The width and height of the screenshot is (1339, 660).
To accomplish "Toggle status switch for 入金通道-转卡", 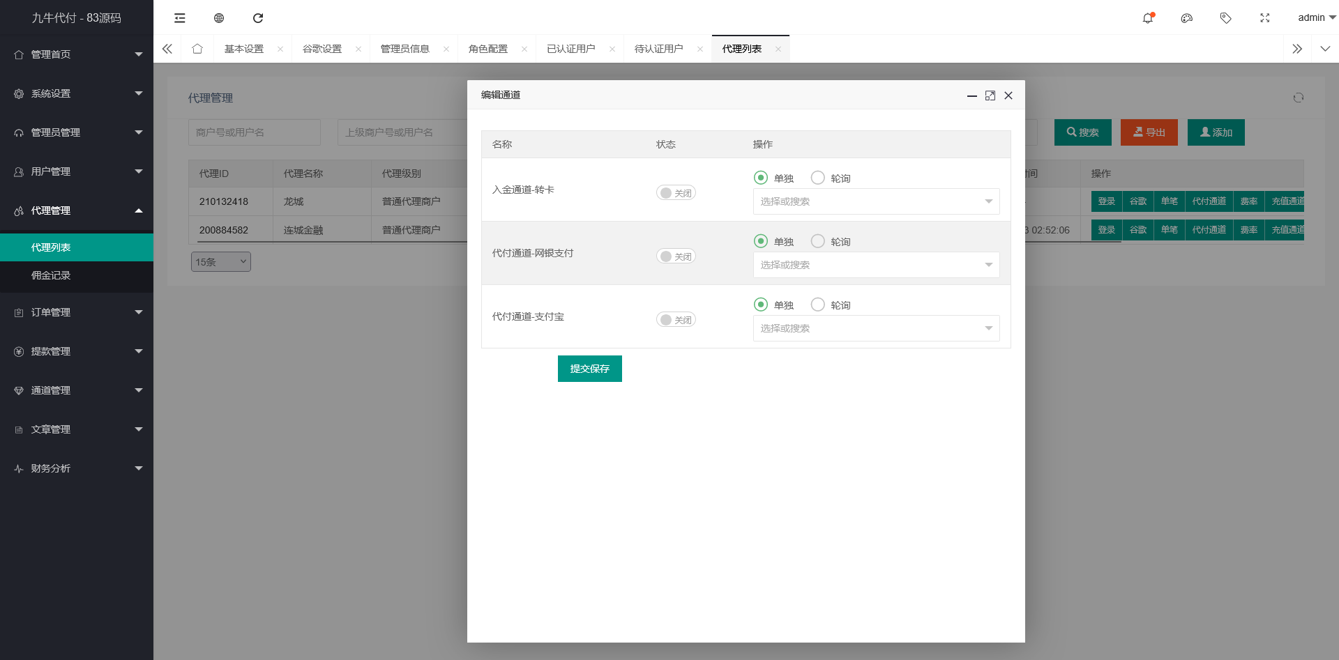I will pyautogui.click(x=675, y=193).
